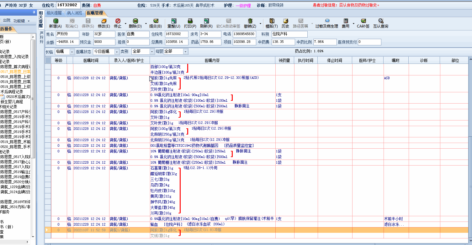Click the 撤销(Z) revoke icon
The width and height of the screenshot is (472, 245).
pos(250,21)
